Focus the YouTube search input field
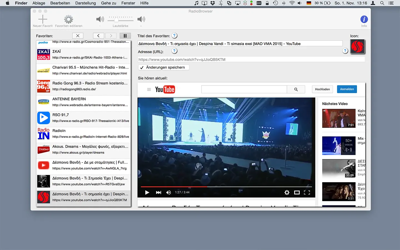400x250 pixels. [244, 89]
